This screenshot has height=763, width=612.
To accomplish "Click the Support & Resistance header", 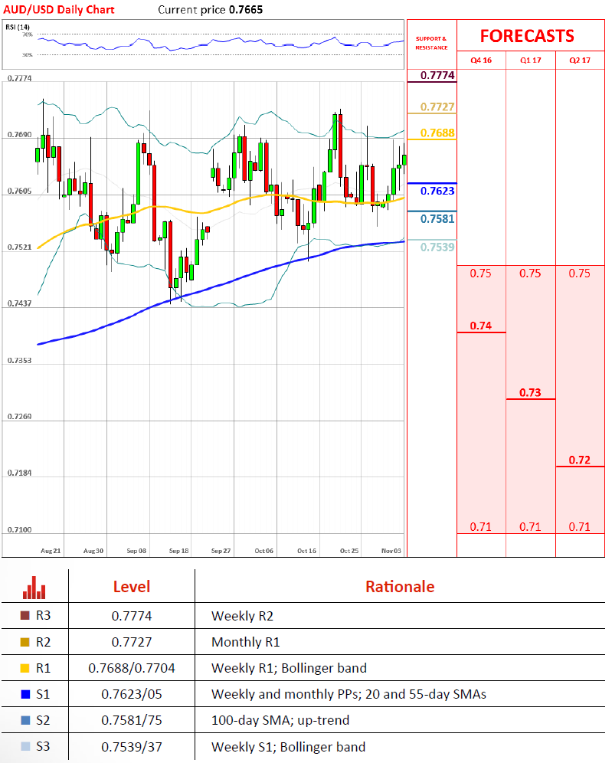I will [431, 43].
